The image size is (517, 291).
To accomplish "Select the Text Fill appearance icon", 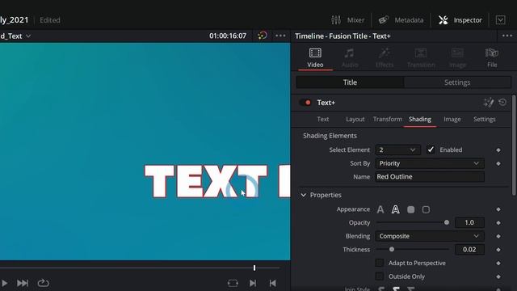I will pos(380,209).
